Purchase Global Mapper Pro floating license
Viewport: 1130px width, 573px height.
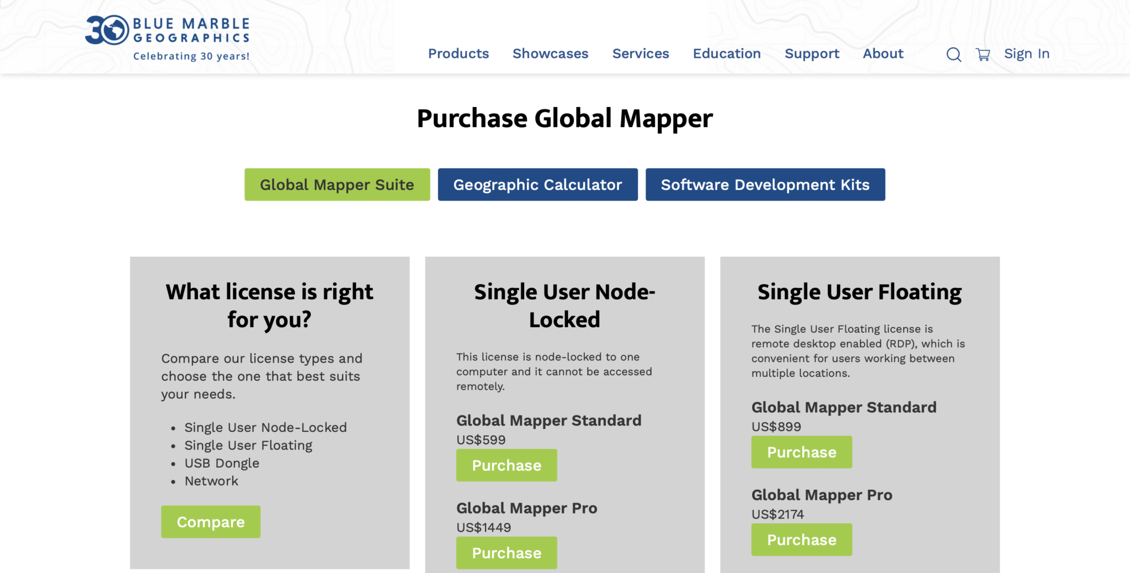click(801, 539)
